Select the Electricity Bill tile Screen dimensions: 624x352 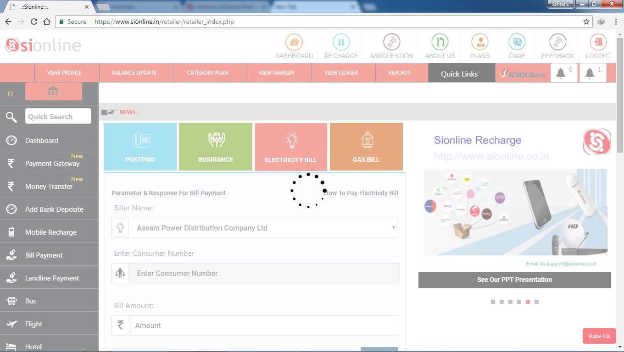click(x=291, y=147)
